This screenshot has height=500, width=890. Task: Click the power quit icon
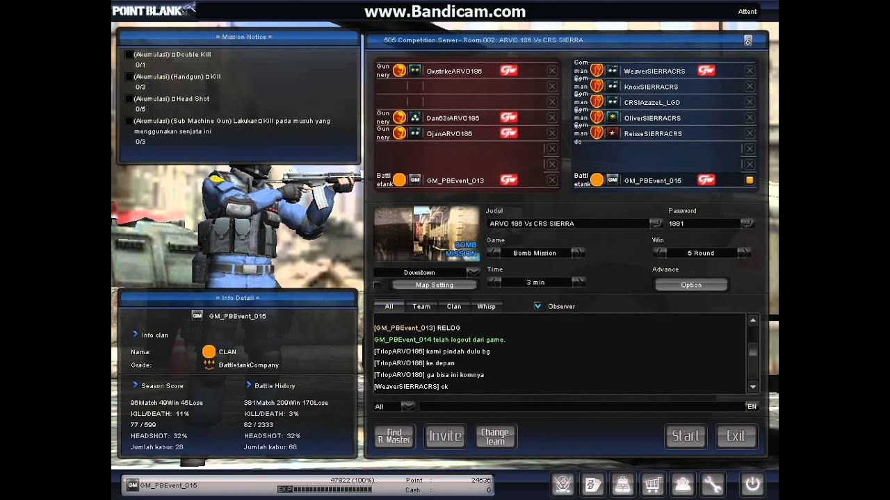(x=752, y=484)
